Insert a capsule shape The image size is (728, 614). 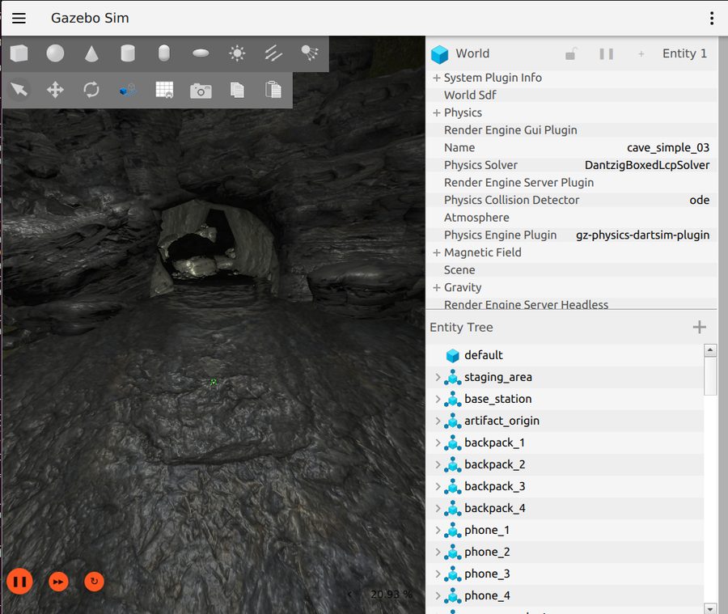tap(164, 53)
